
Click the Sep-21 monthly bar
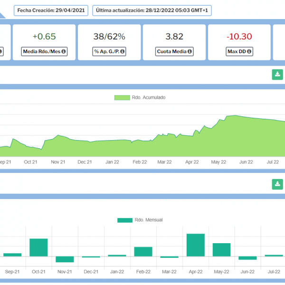tap(12, 255)
